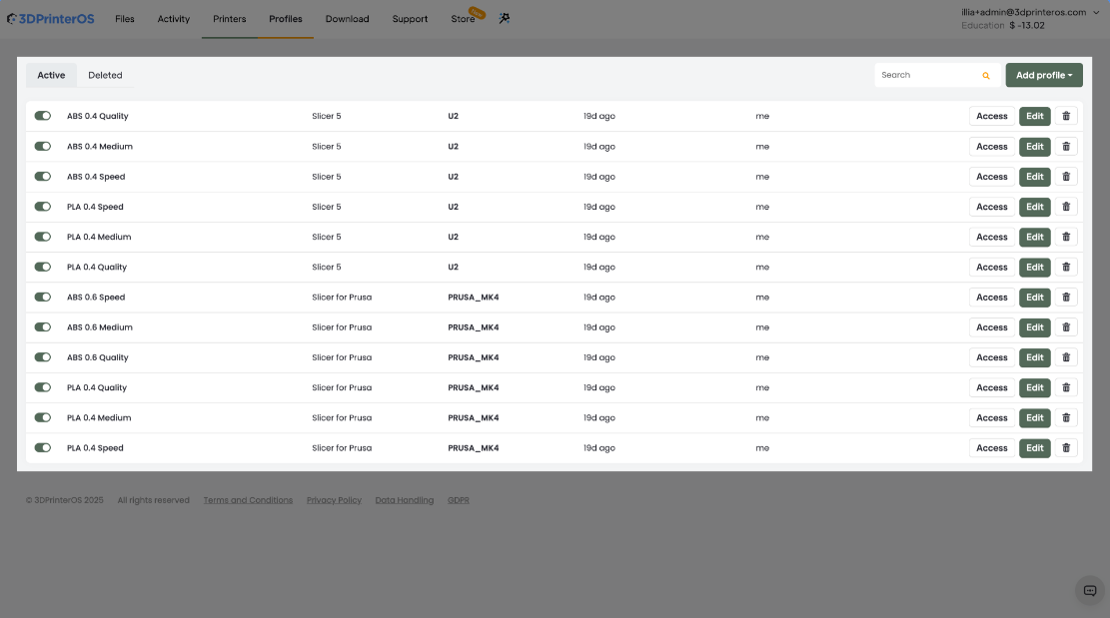Switch to the Deleted tab
1110x618 pixels.
coord(105,75)
